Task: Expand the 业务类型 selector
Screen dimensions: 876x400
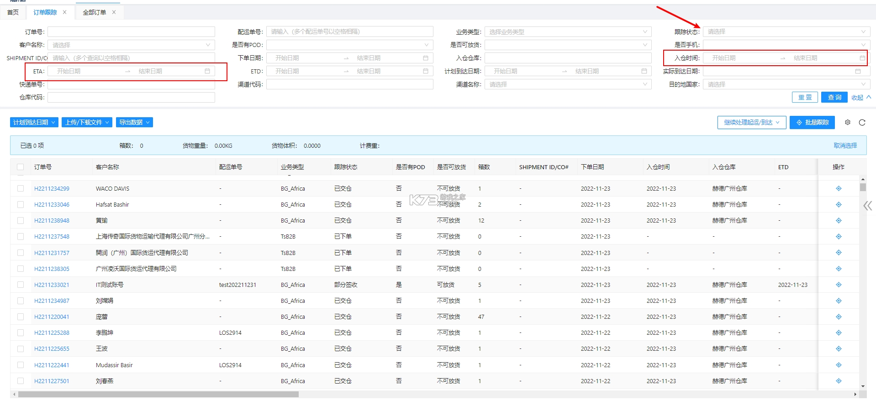Action: (568, 31)
